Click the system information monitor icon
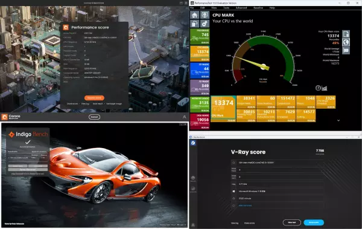 click(x=205, y=15)
